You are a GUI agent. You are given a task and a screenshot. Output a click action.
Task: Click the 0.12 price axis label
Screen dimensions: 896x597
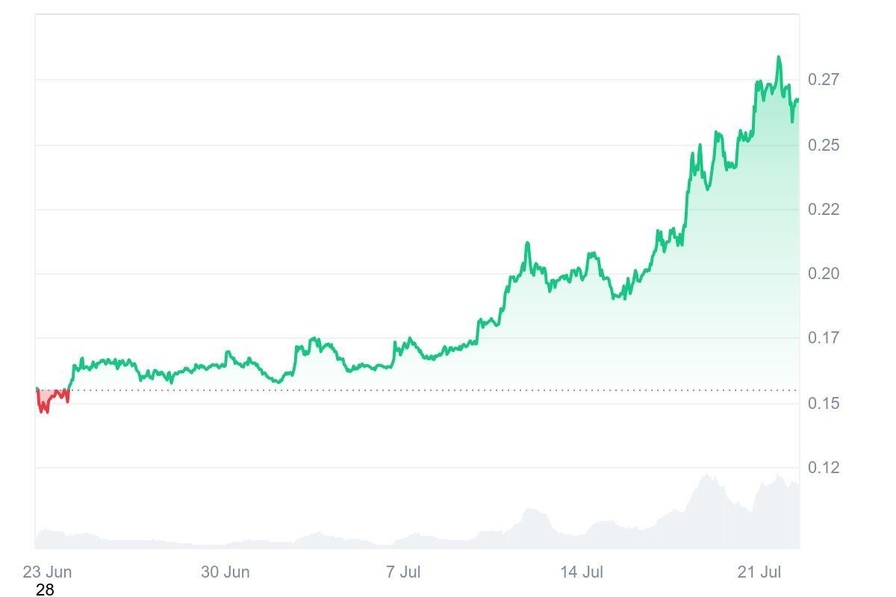824,468
